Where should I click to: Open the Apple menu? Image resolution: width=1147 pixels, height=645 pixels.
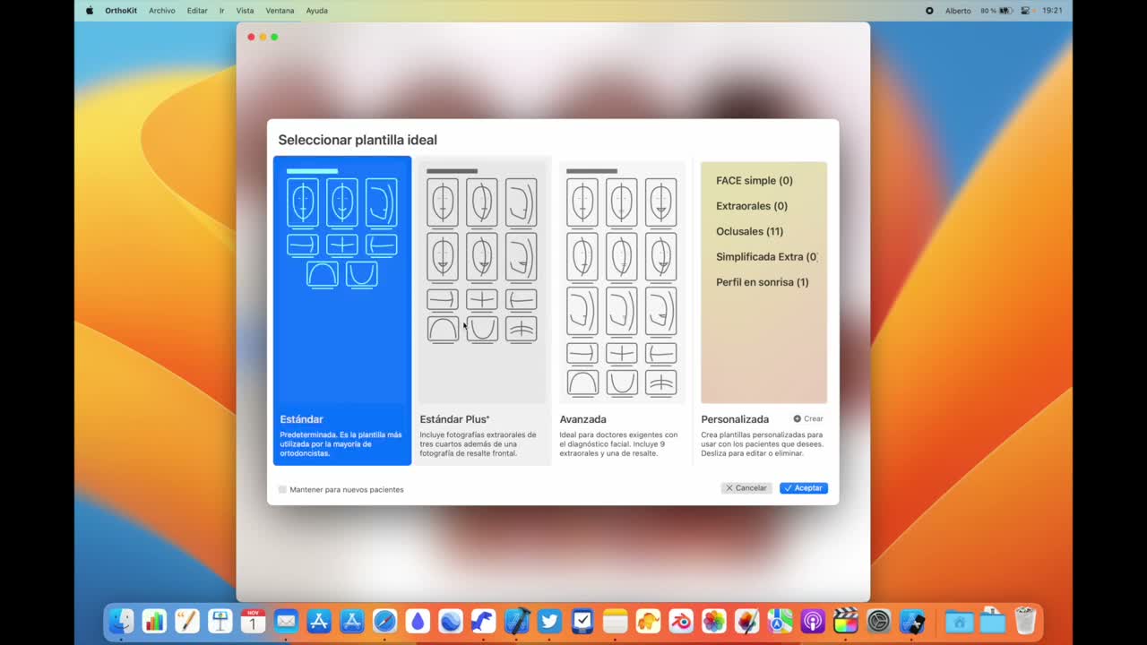90,11
